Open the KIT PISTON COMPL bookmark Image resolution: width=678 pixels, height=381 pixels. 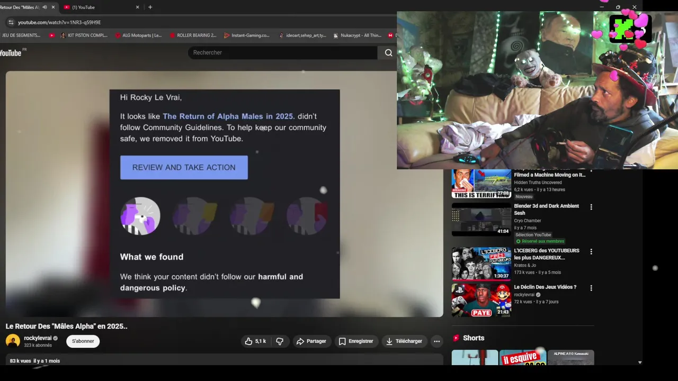tap(83, 35)
